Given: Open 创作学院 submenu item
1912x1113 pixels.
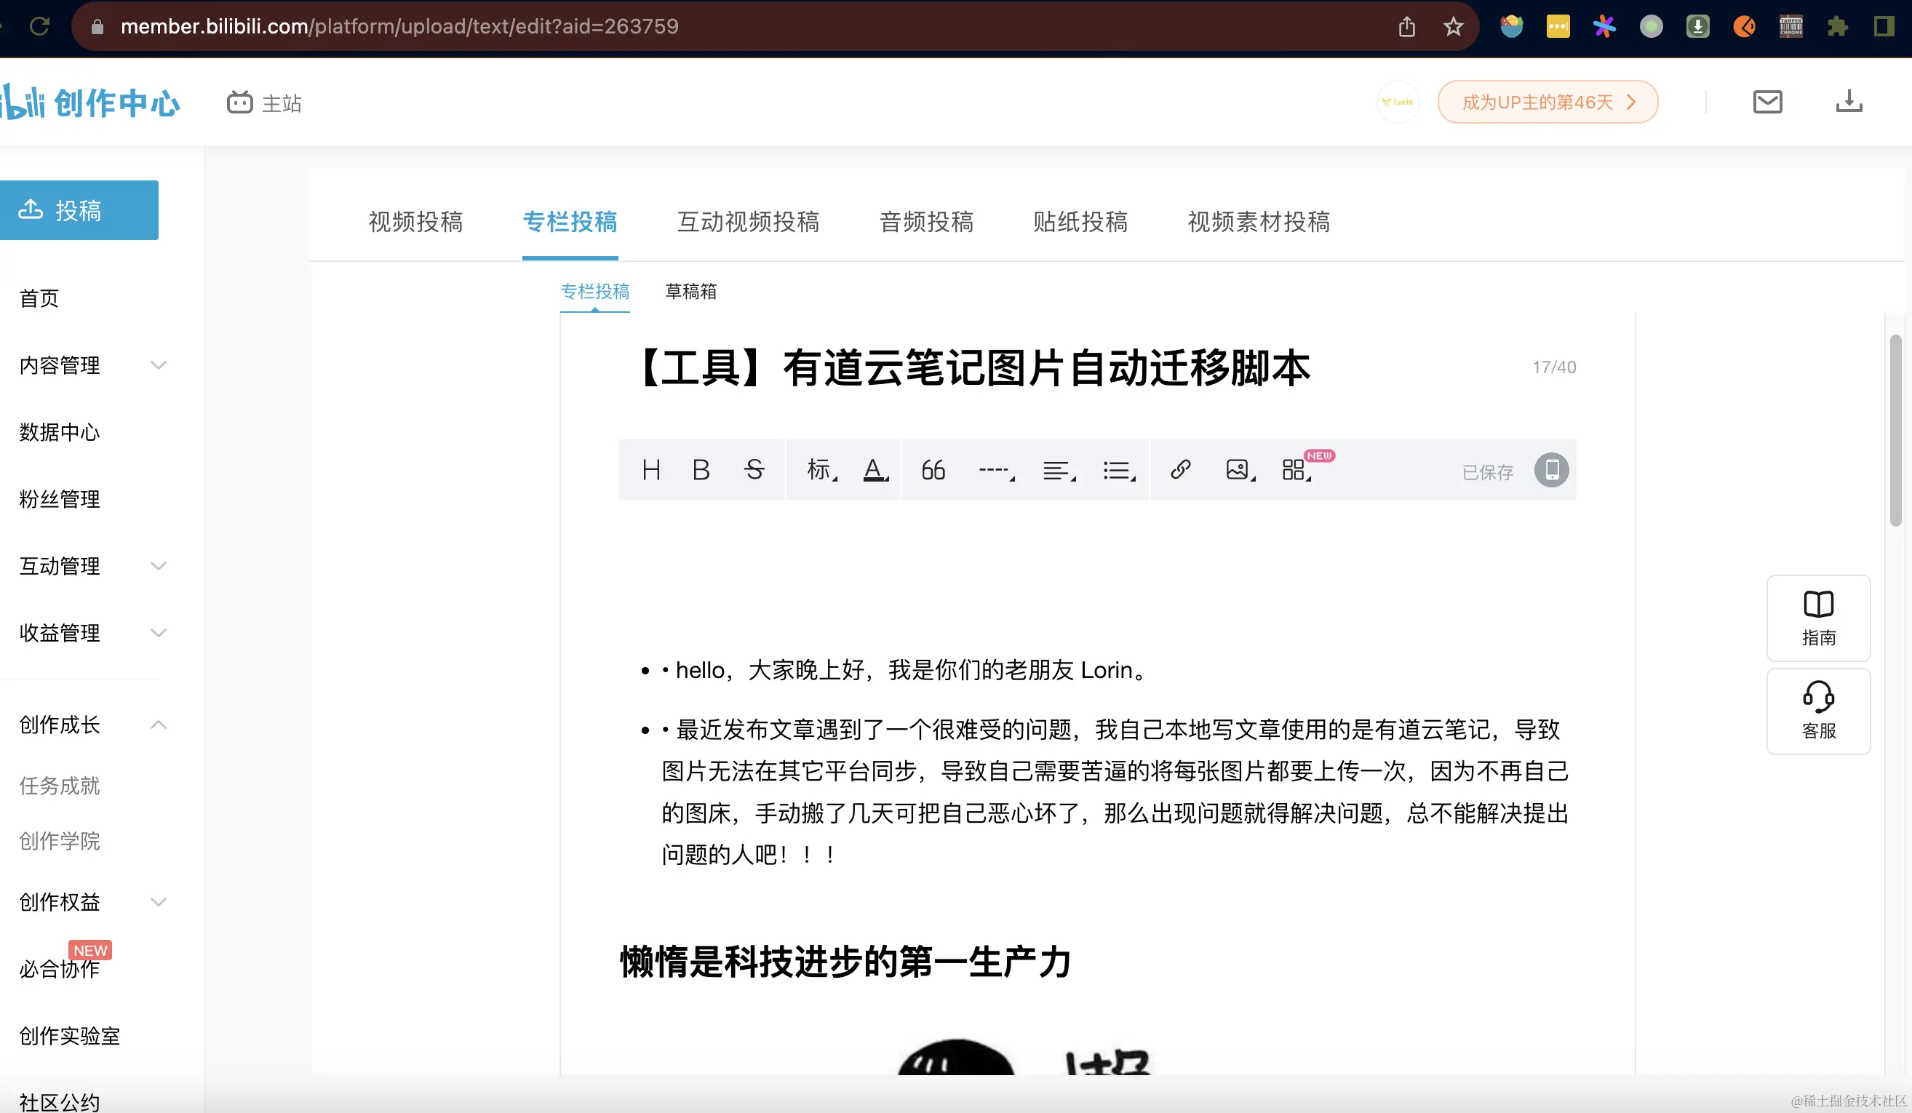Looking at the screenshot, I should click(59, 841).
